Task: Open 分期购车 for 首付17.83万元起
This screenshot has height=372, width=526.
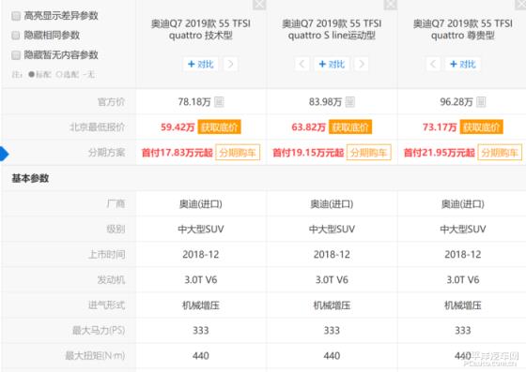Action: [x=238, y=153]
